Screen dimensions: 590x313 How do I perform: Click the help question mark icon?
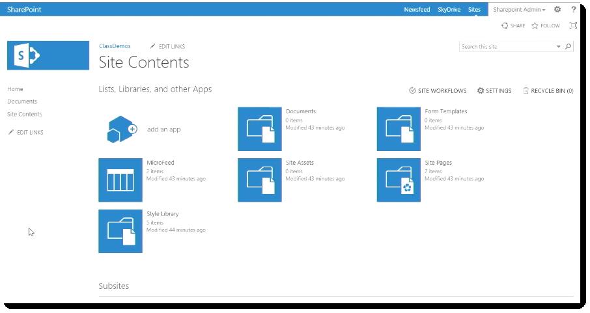[x=574, y=9]
